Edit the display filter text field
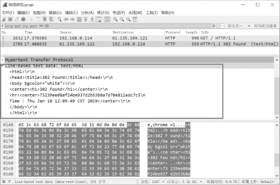Image resolution: width=280 pixels, height=185 pixels. [x=108, y=26]
